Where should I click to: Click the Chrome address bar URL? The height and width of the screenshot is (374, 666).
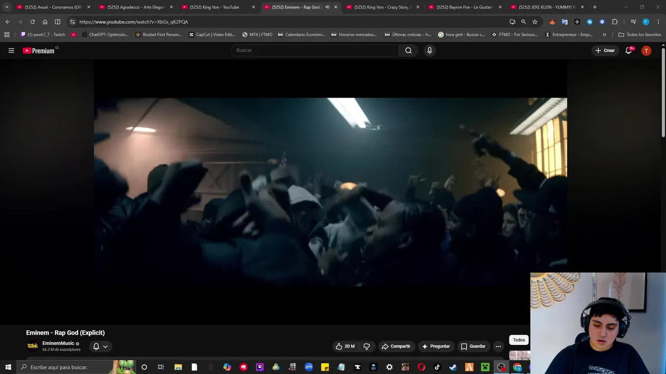tap(134, 22)
